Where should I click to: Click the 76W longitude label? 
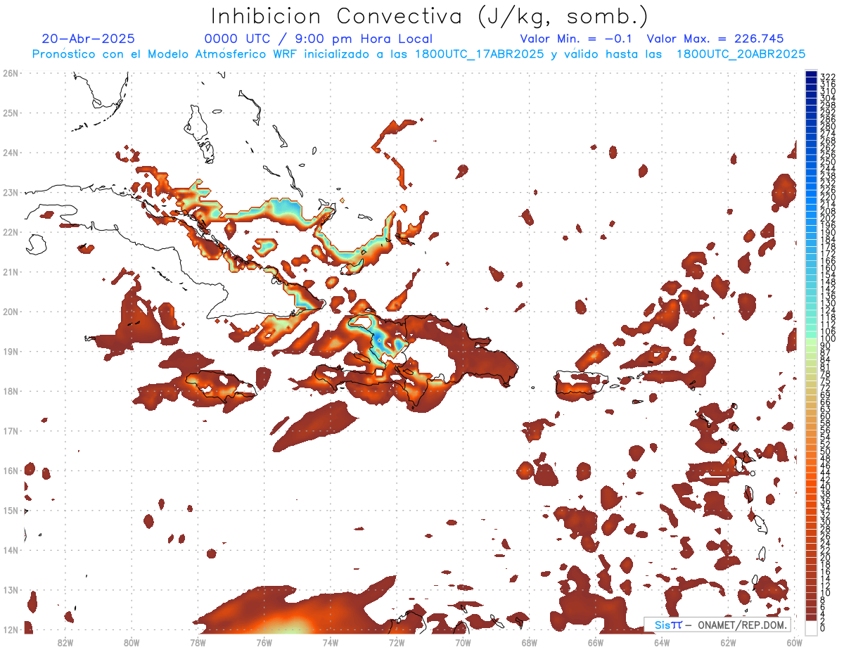coord(264,641)
